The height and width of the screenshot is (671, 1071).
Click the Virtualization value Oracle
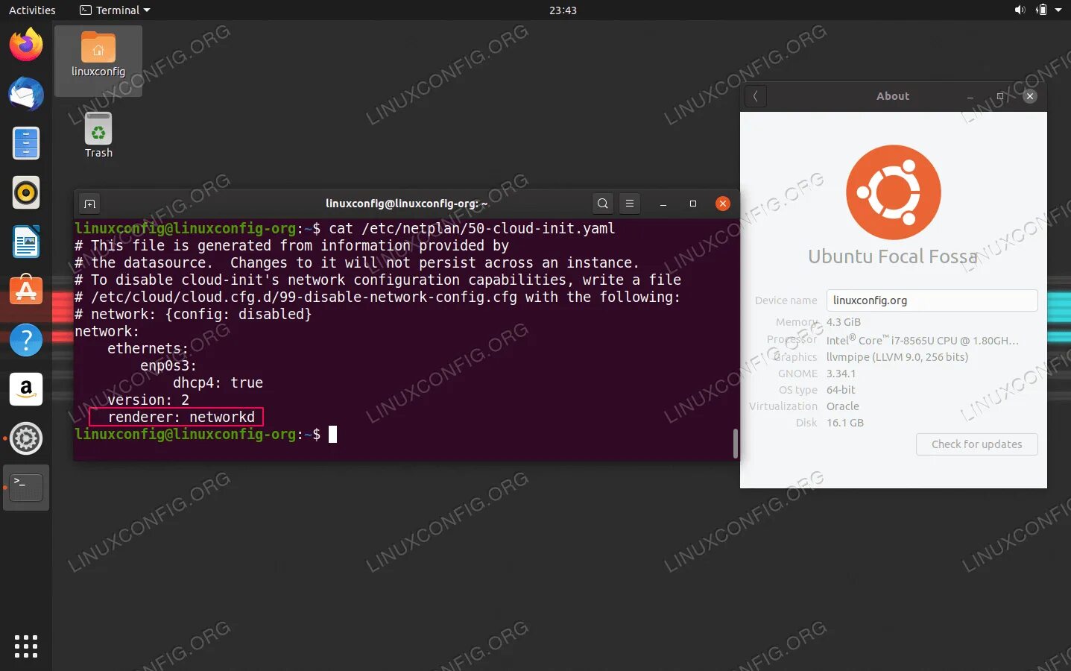click(x=843, y=406)
